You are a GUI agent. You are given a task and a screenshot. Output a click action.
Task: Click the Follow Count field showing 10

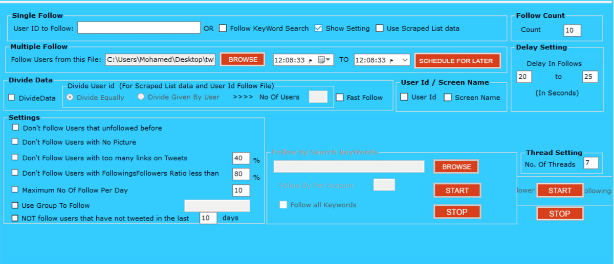[x=572, y=30]
